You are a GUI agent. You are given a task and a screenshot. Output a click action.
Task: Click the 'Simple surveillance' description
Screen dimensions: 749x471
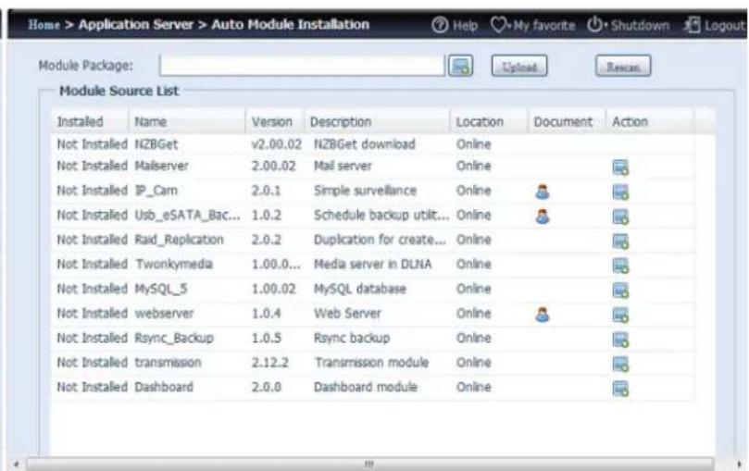[365, 191]
